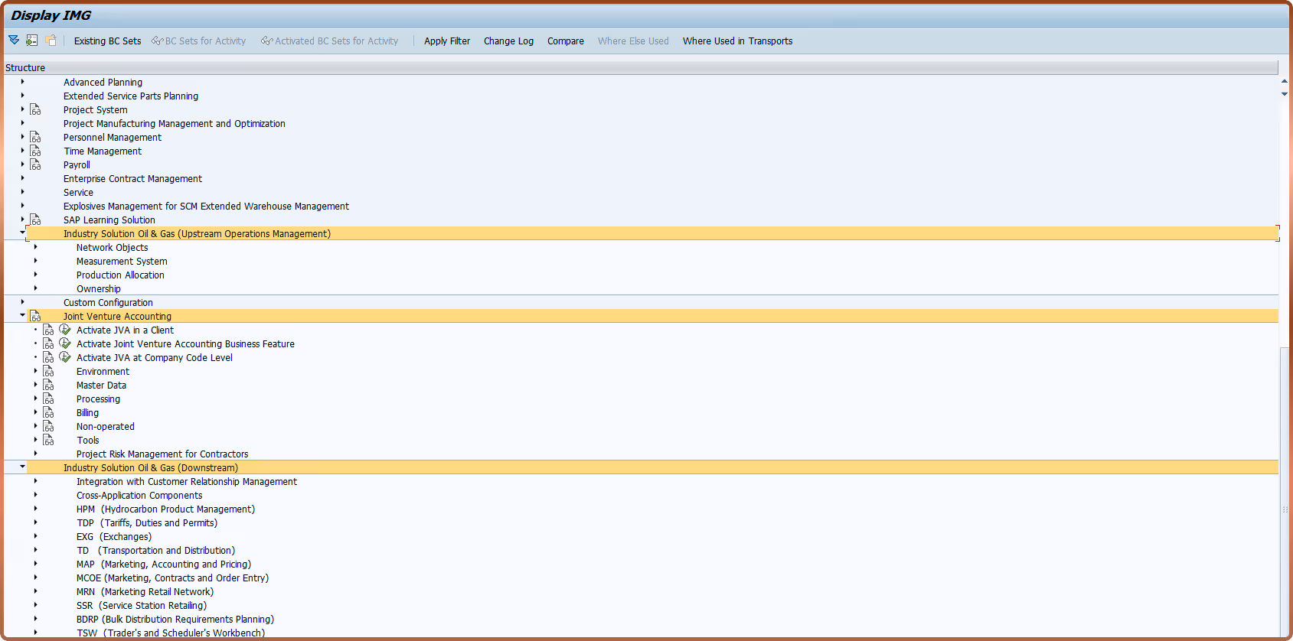Open documentation icon for Personnel Management
Image resolution: width=1293 pixels, height=641 pixels.
pos(35,138)
